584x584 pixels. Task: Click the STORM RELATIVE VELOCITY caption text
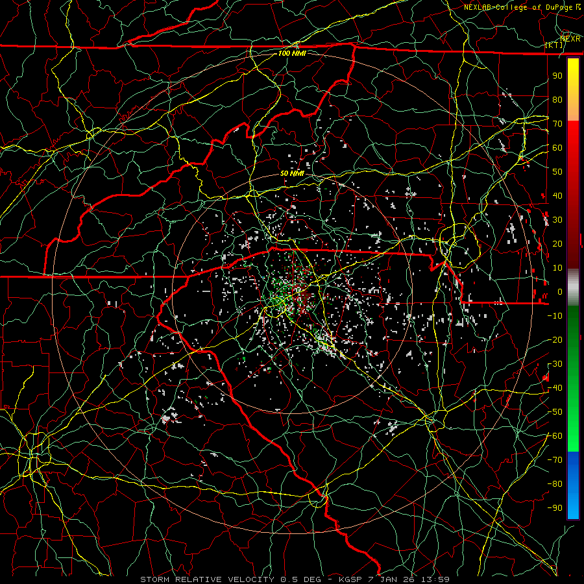click(207, 579)
